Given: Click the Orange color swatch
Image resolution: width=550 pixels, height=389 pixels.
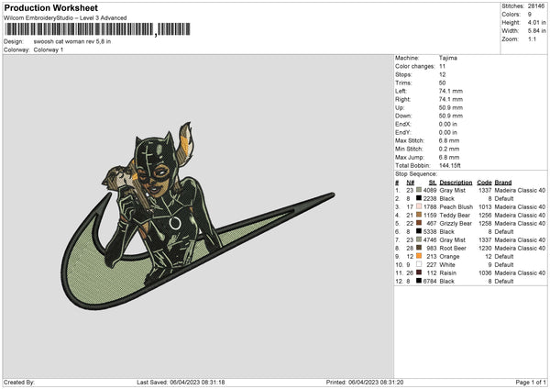Looking at the screenshot, I should (419, 256).
